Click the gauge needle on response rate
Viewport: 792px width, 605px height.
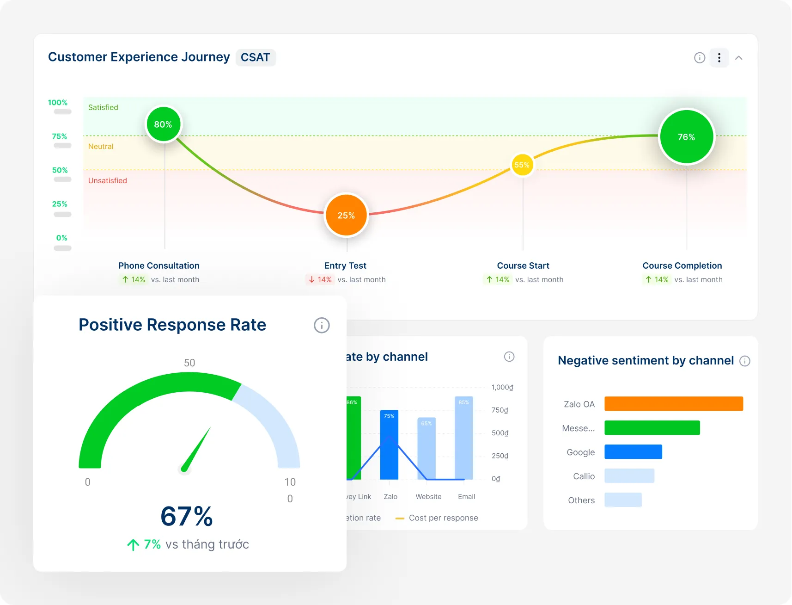[x=197, y=449]
